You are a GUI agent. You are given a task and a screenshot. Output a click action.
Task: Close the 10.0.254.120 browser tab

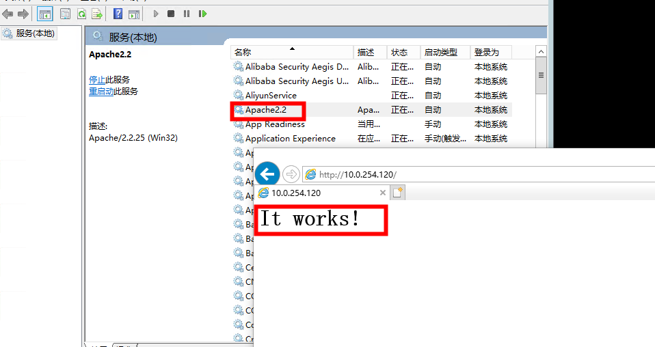[383, 193]
